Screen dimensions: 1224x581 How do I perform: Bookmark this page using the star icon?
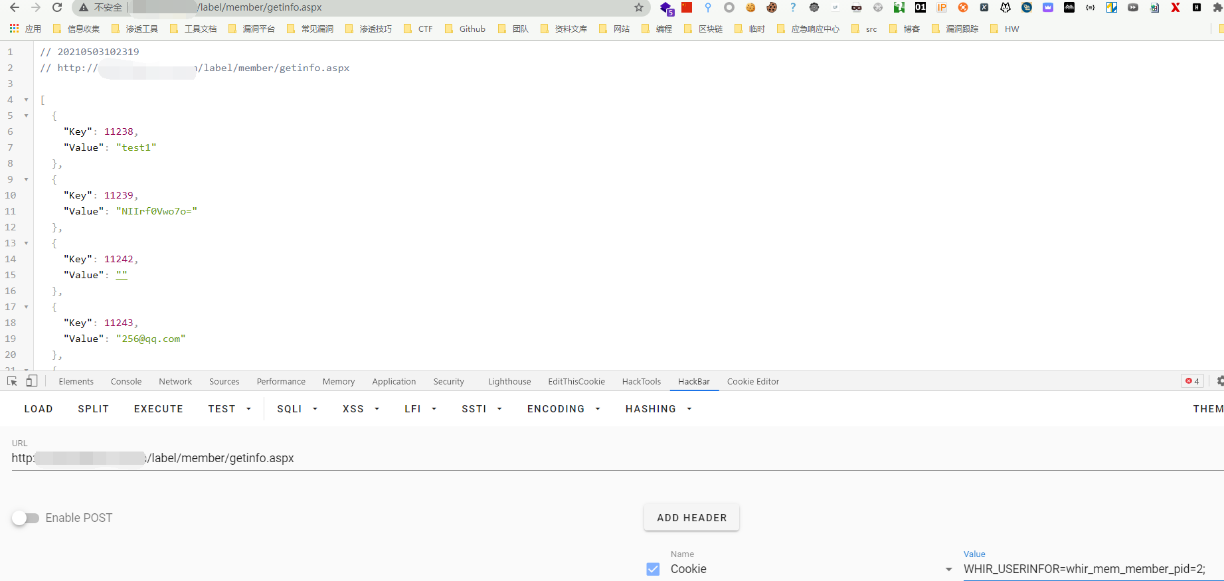click(638, 7)
